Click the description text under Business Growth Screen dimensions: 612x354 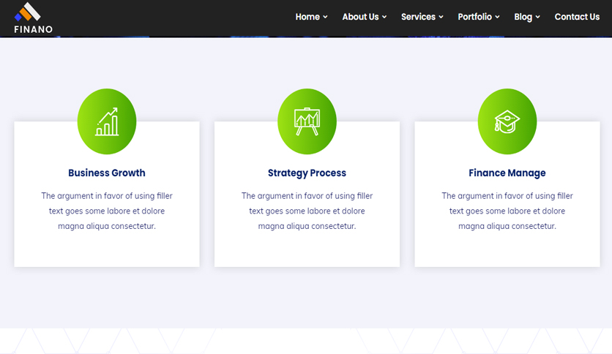click(x=107, y=211)
